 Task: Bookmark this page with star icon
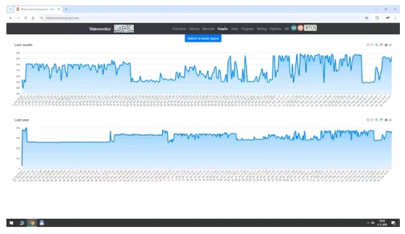[x=367, y=18]
